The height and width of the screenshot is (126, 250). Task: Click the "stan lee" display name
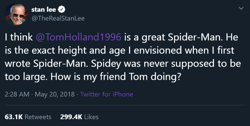pos(43,10)
